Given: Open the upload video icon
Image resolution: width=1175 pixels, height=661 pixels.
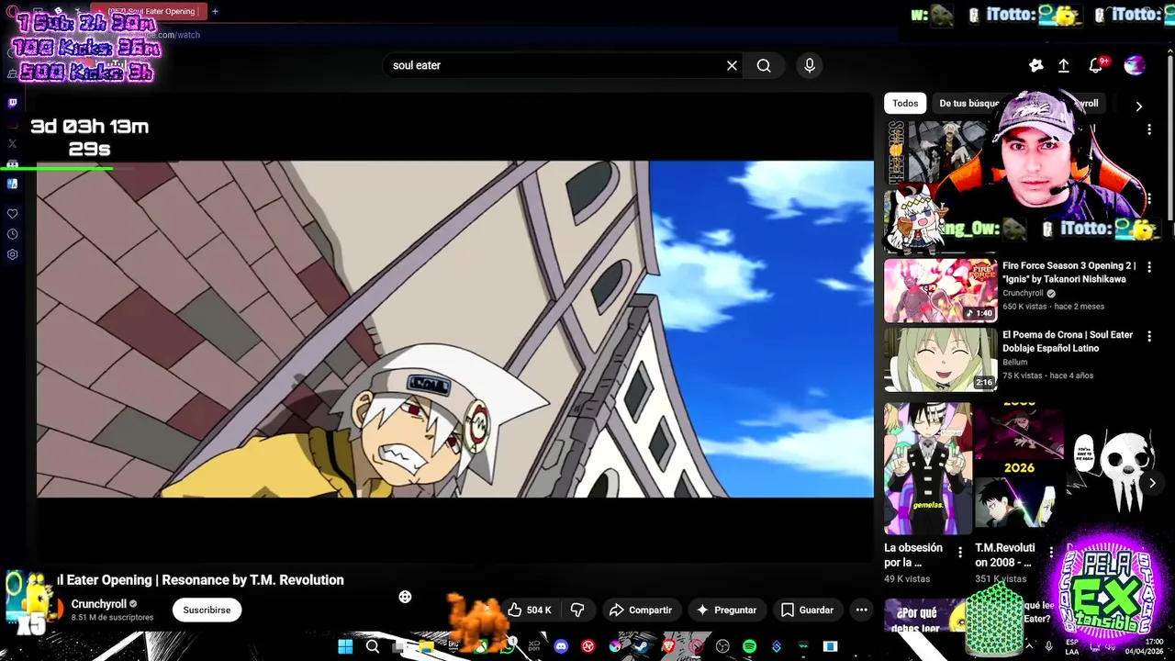Looking at the screenshot, I should click(x=1064, y=65).
